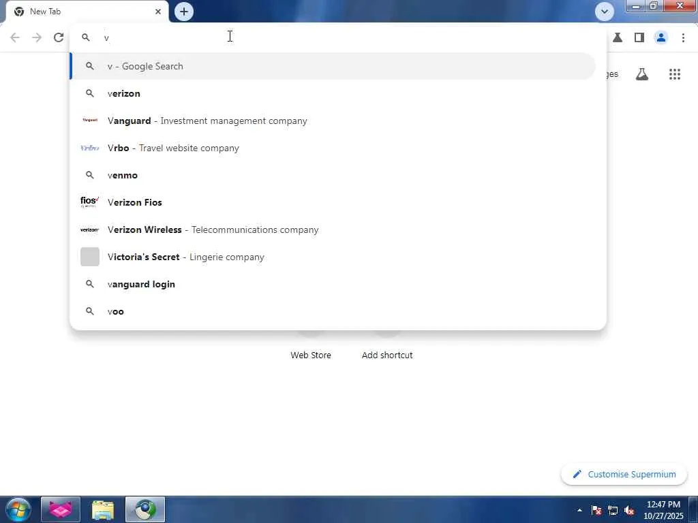698x523 pixels.
Task: Choose the 'vanguard login' suggestion
Action: pyautogui.click(x=333, y=284)
